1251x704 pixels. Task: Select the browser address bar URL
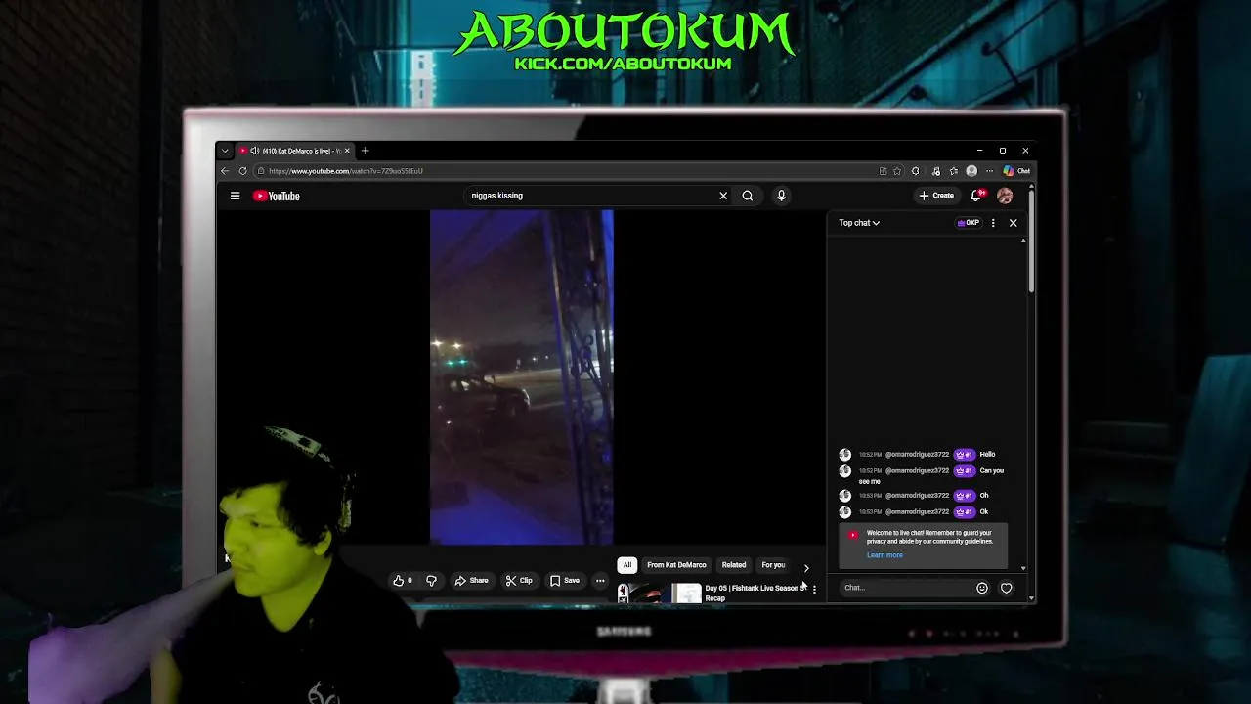[x=346, y=171]
